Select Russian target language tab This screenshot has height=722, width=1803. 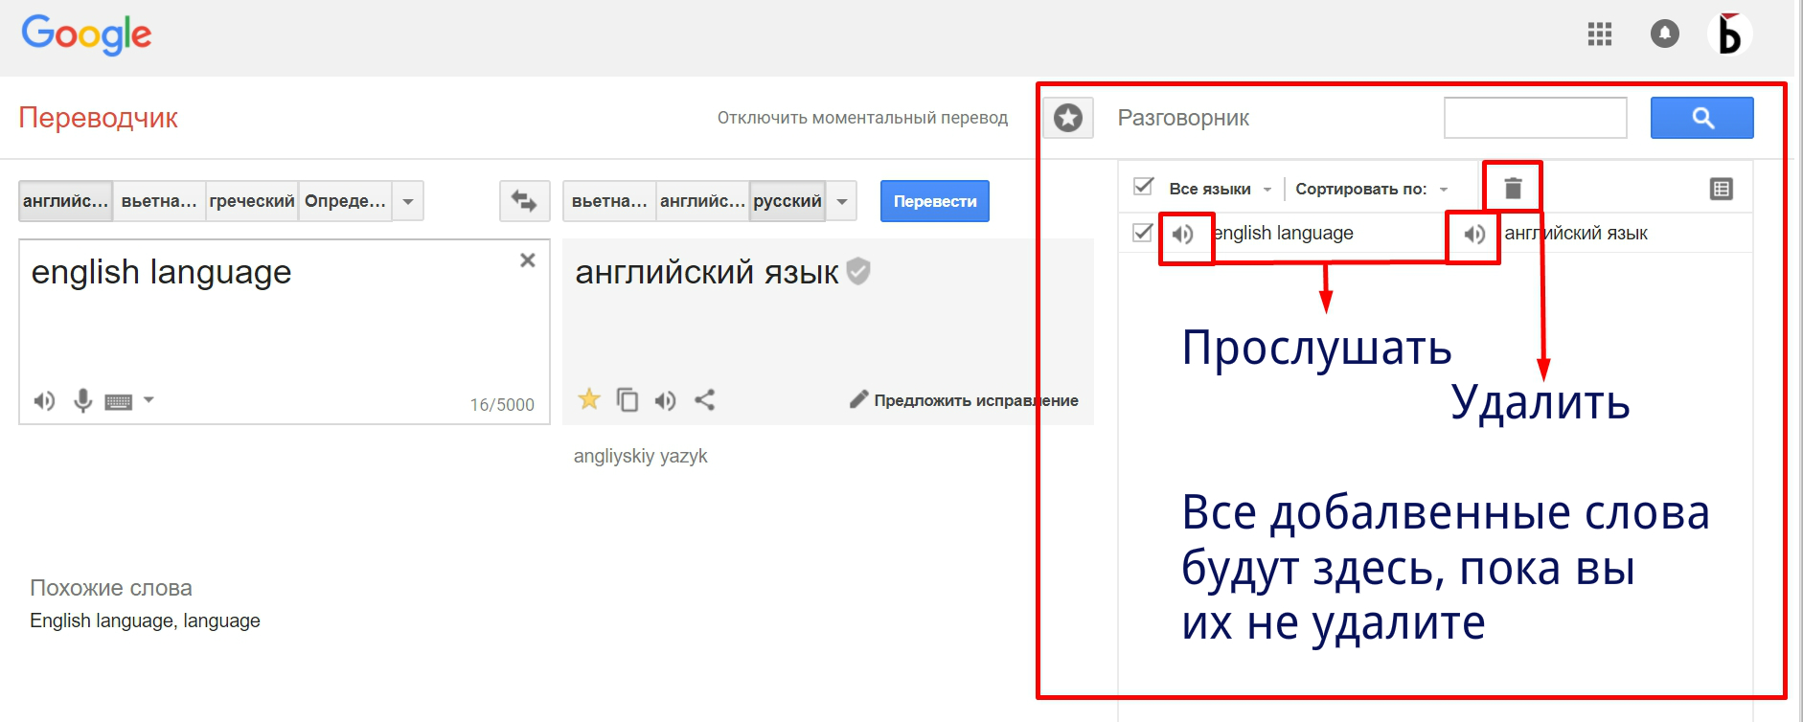click(x=787, y=201)
